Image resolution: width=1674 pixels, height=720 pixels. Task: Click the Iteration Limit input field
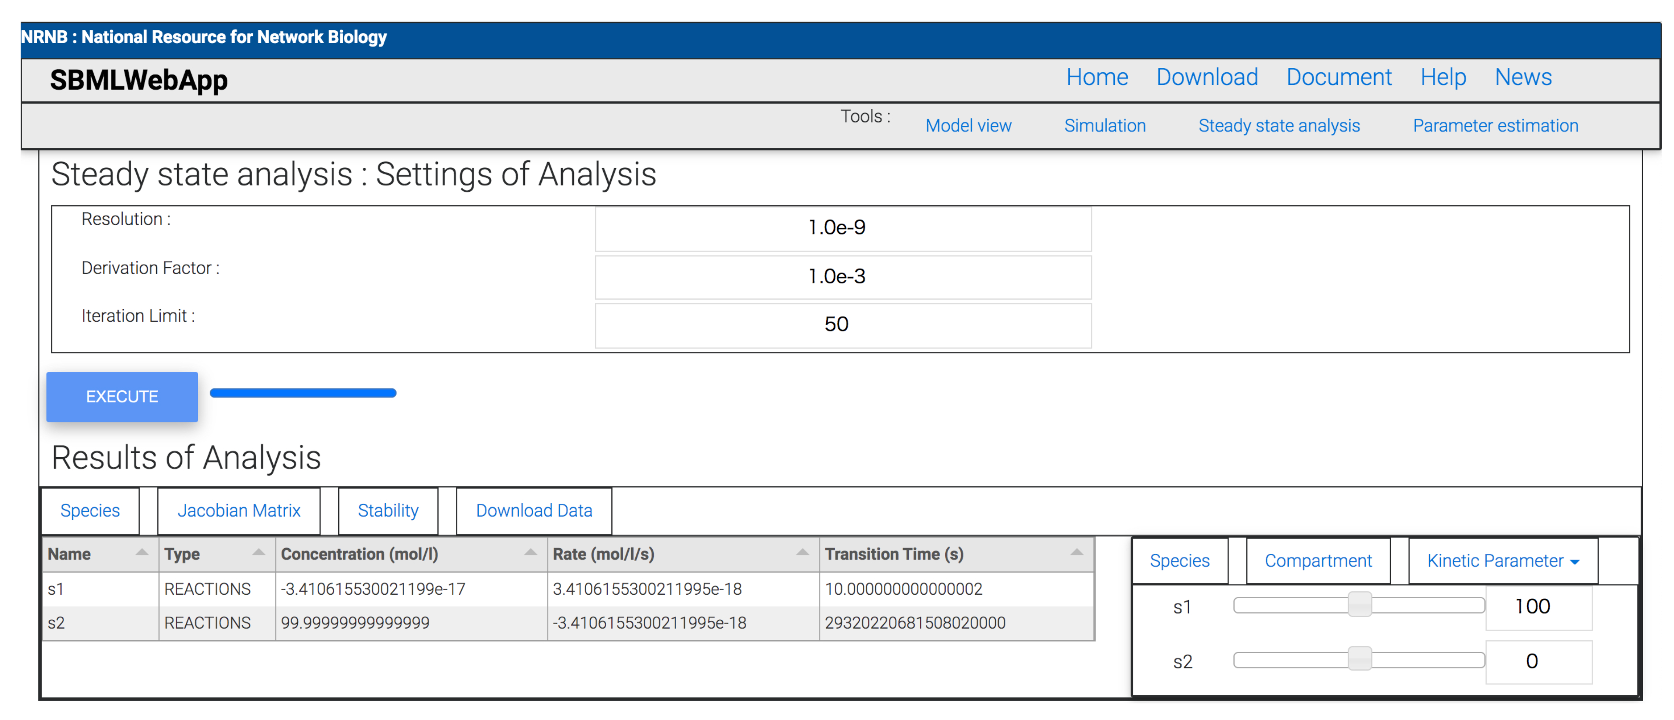click(x=842, y=325)
